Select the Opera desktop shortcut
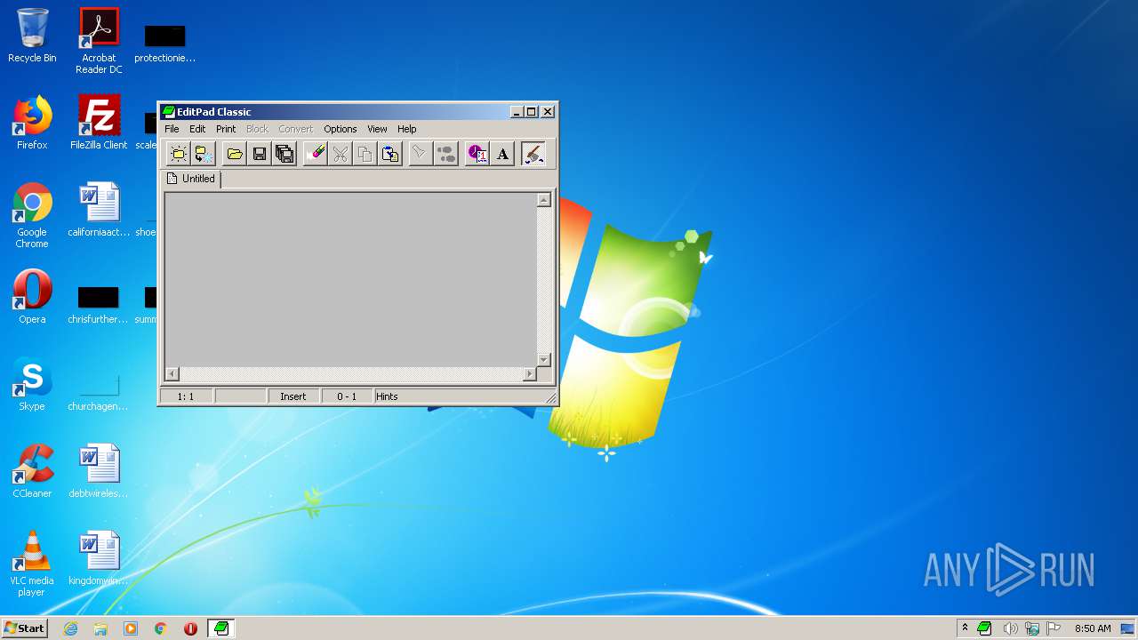1138x640 pixels. pyautogui.click(x=32, y=297)
